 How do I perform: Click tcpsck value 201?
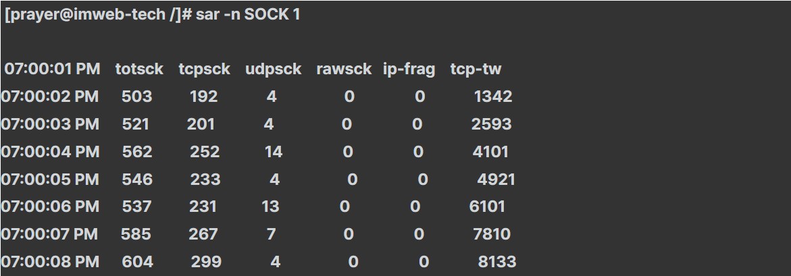[201, 124]
